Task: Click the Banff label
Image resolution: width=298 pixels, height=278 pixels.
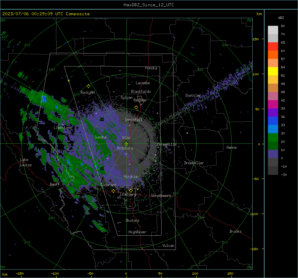Action: click(x=55, y=184)
